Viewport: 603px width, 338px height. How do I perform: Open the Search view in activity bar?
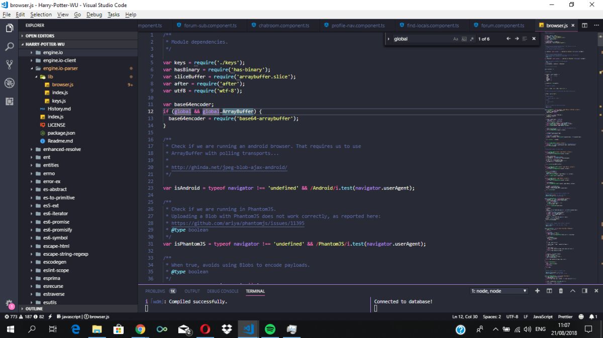9,47
